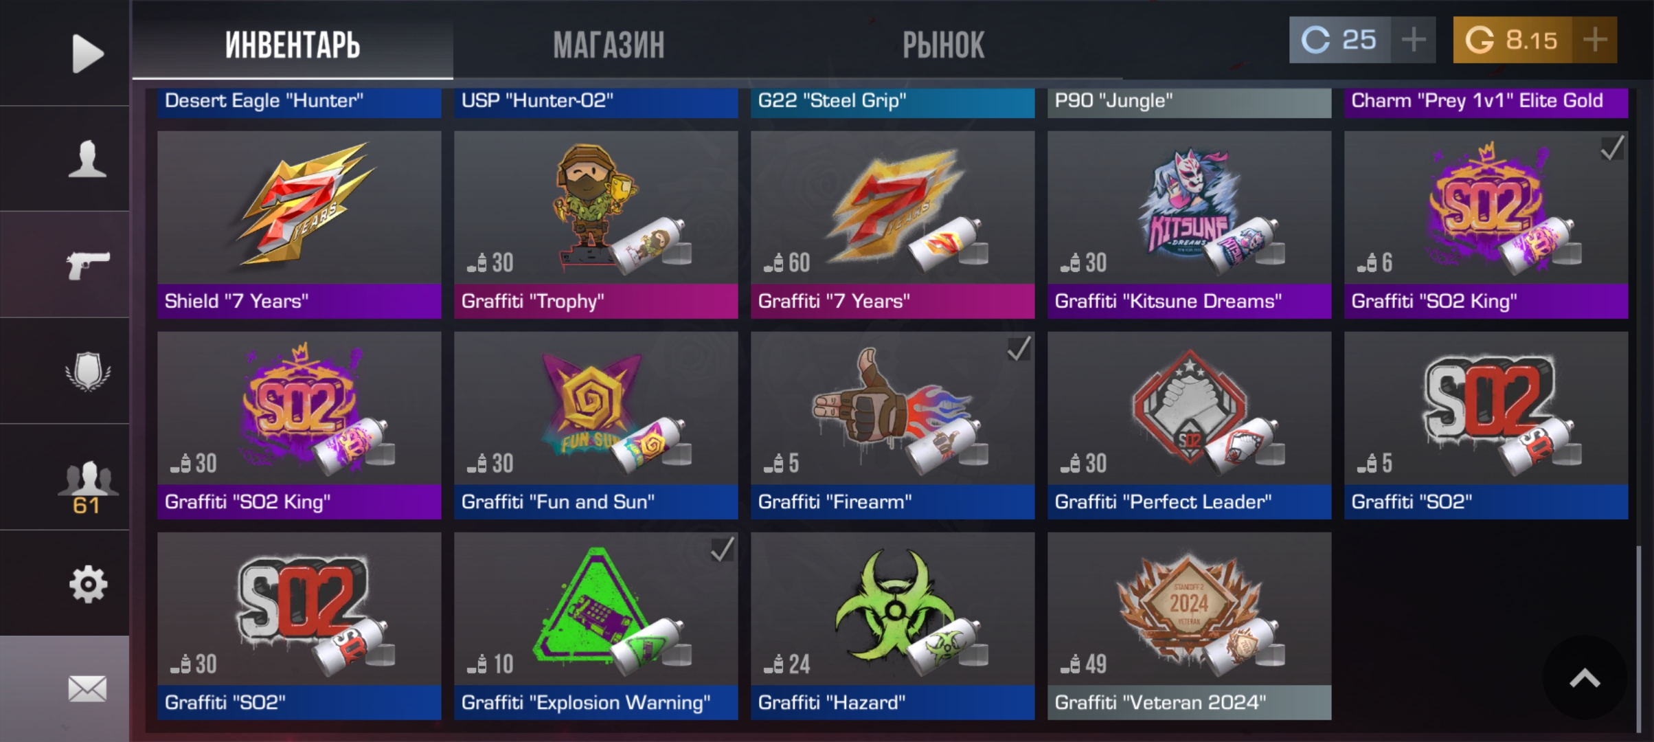Add silver coins with plus button
Viewport: 1654px width, 742px height.
pos(1414,40)
